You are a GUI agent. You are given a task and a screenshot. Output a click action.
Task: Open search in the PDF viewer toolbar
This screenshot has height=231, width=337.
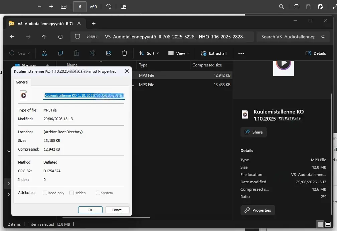point(281,7)
